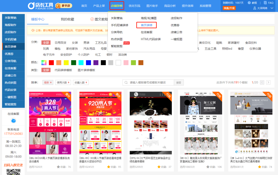Filter by 照明led category
Screen dimensions: 278x175
(x=227, y=49)
